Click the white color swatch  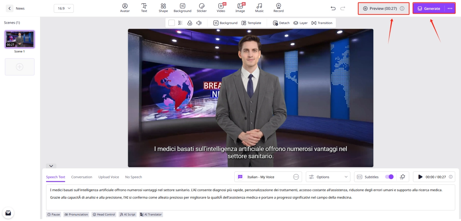pos(171,23)
